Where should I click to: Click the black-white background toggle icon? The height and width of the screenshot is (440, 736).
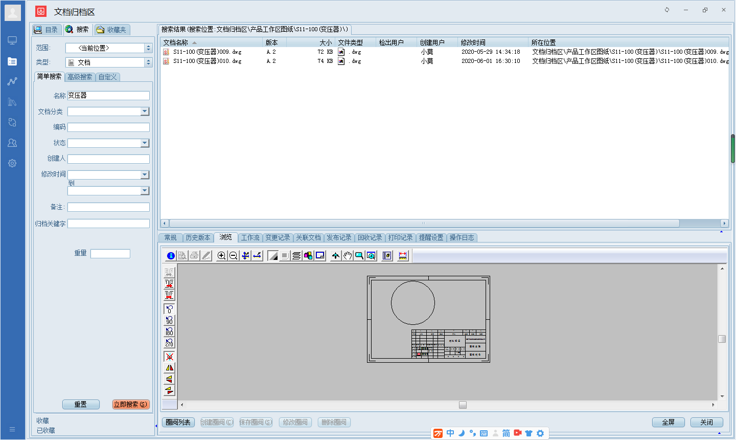[x=273, y=256]
